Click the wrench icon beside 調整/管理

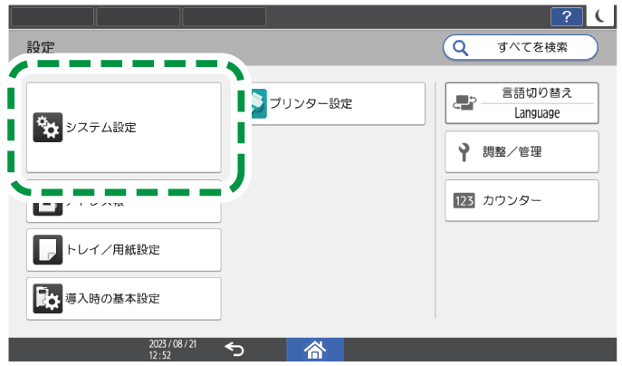click(464, 152)
